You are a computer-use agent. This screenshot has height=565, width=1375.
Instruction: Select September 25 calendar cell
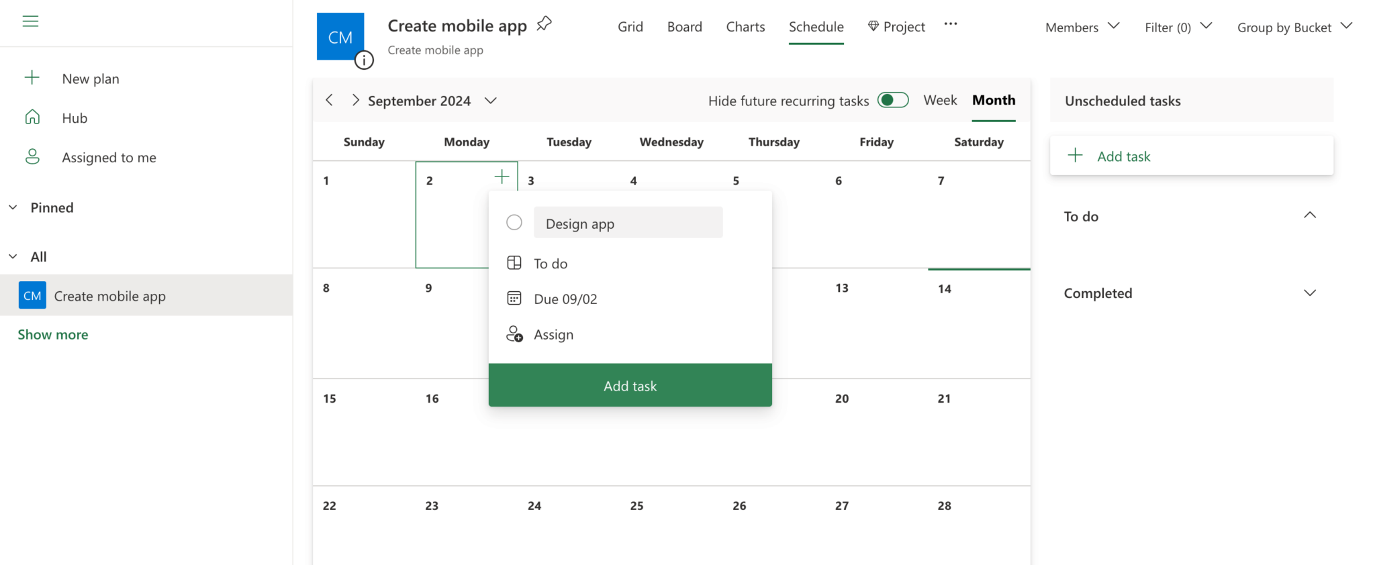[x=671, y=525]
